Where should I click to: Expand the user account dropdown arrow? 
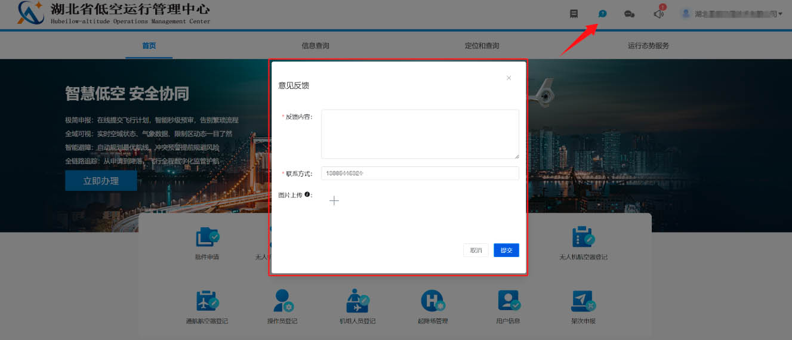click(x=781, y=14)
